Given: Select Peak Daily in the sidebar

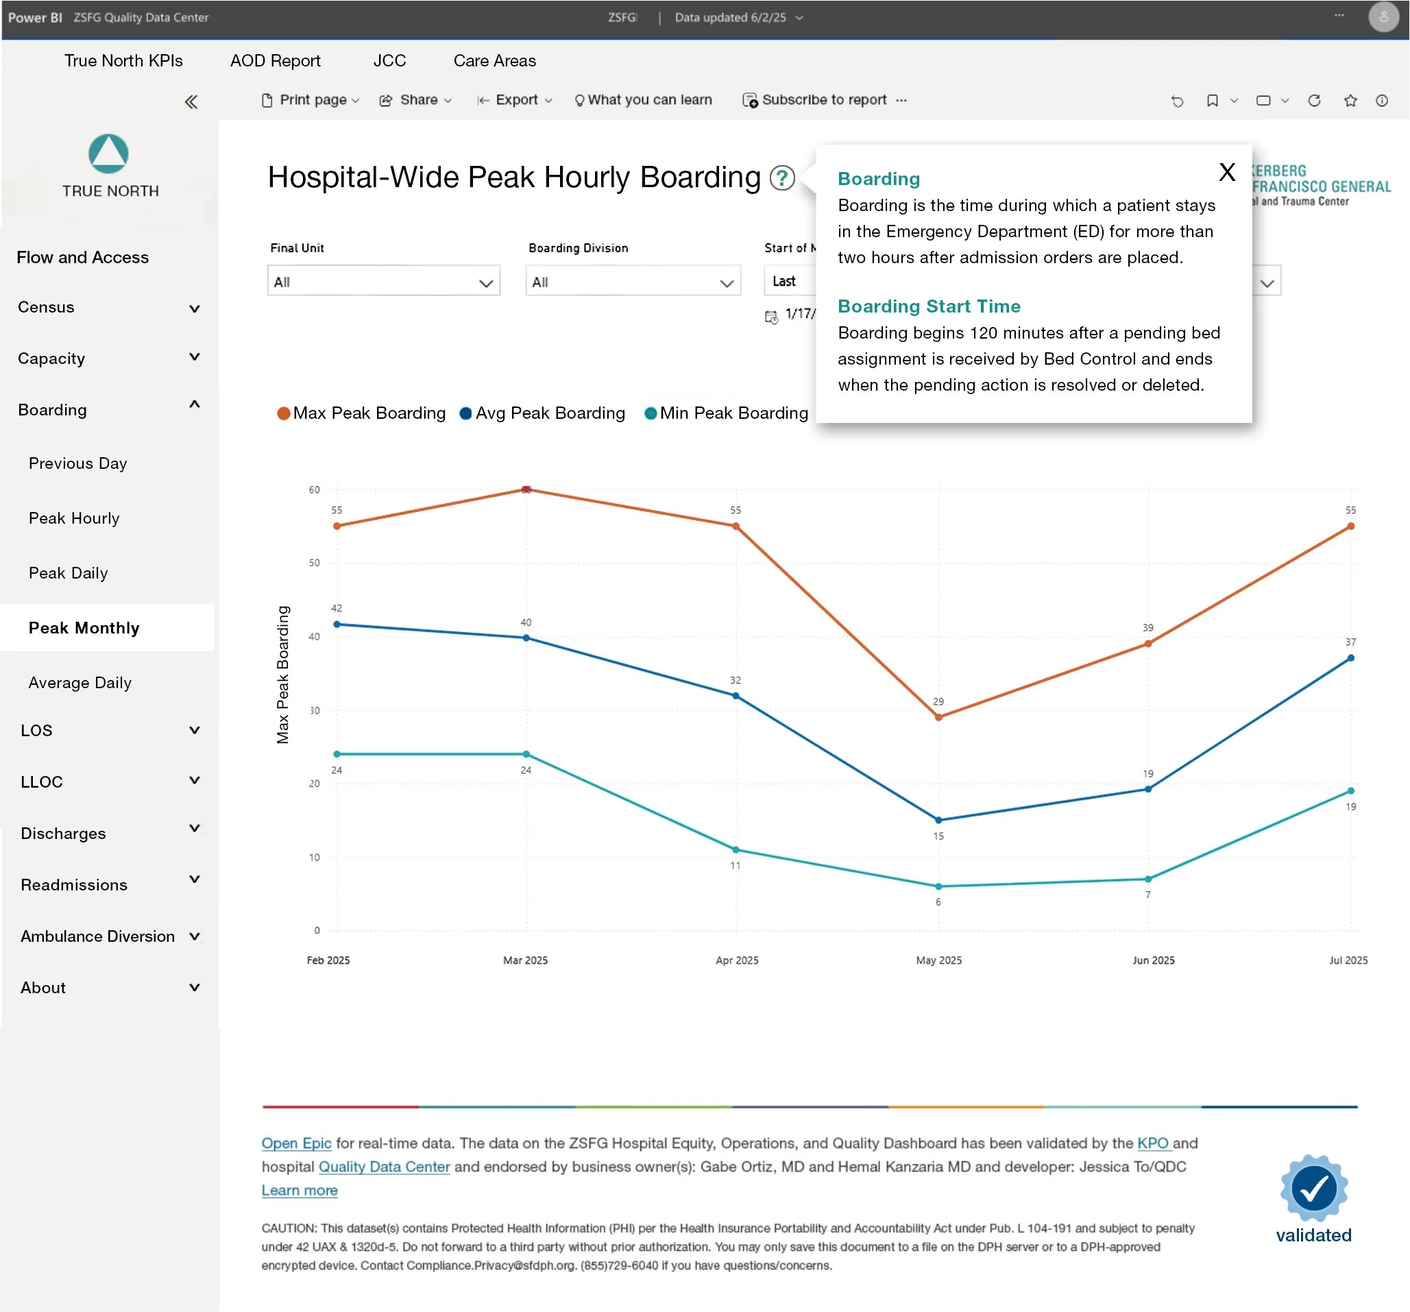Looking at the screenshot, I should (x=68, y=572).
